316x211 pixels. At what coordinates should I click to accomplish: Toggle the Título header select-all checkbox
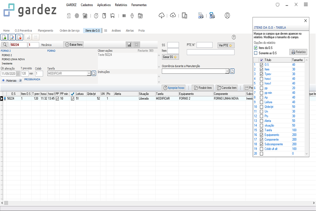click(261, 60)
